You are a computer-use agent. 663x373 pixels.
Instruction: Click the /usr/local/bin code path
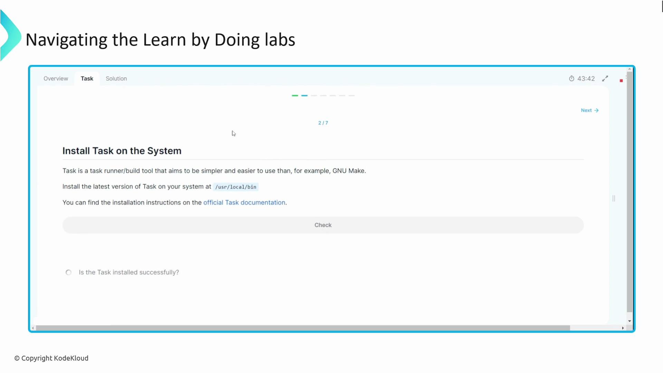point(236,187)
